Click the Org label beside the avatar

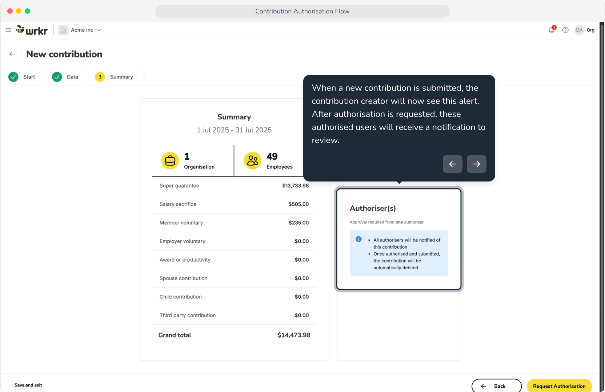[x=590, y=30]
